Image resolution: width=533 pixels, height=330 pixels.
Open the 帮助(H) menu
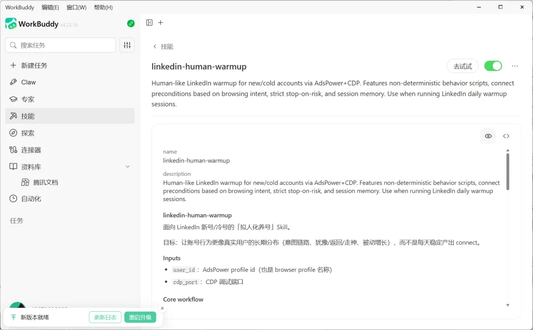click(103, 7)
